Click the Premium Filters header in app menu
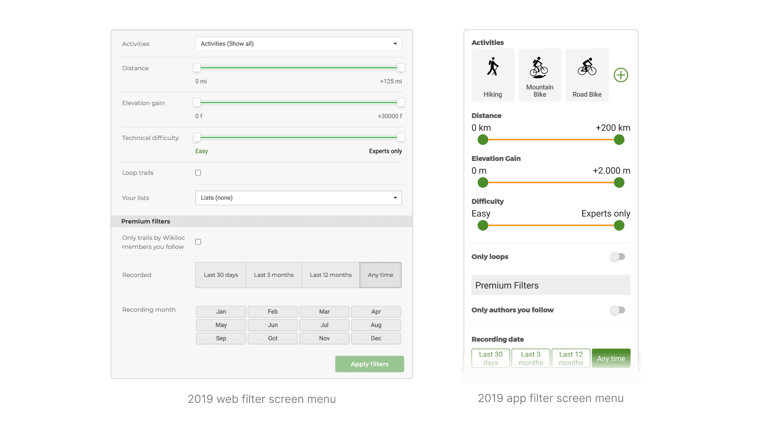761x433 pixels. [551, 285]
